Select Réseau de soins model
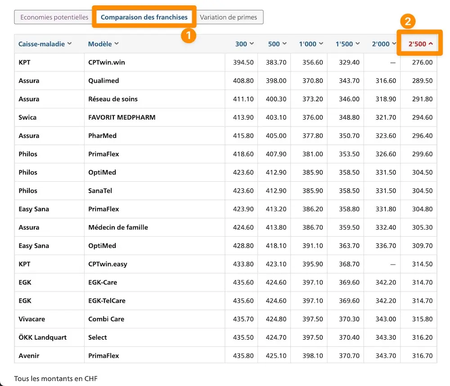The height and width of the screenshot is (386, 450). point(113,99)
